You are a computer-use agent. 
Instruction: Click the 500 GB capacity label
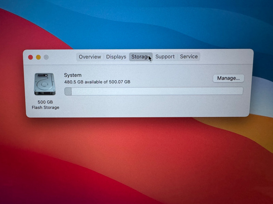coord(45,102)
